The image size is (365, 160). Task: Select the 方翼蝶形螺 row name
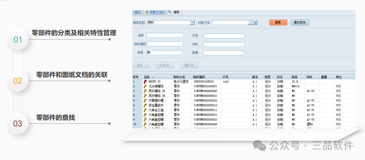[x=158, y=101]
